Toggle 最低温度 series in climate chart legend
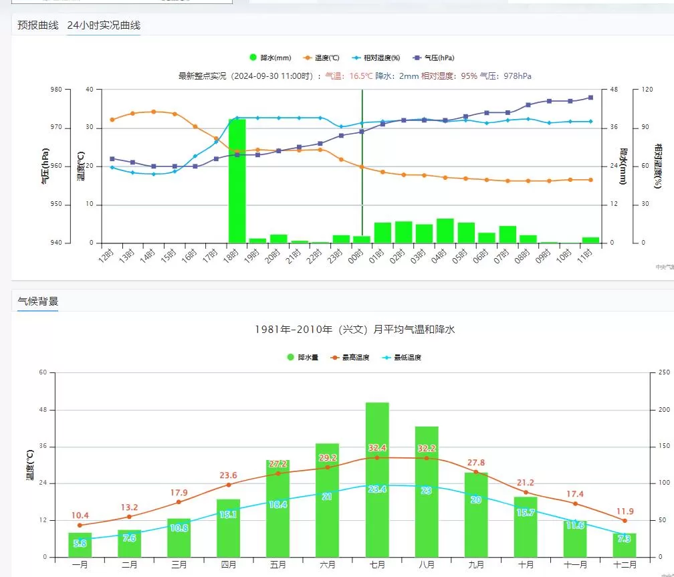Screen dimensions: 674x577 click(386, 358)
